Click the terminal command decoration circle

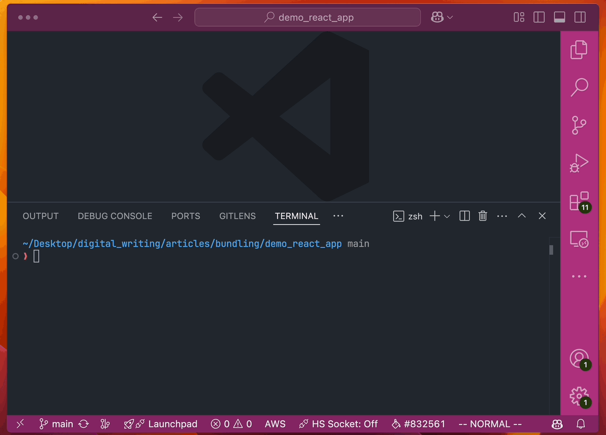click(16, 256)
